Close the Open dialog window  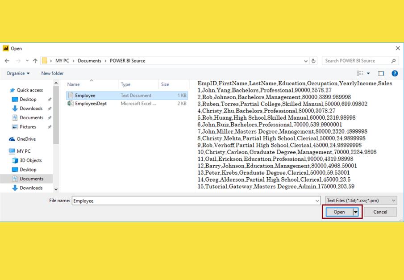[398, 48]
